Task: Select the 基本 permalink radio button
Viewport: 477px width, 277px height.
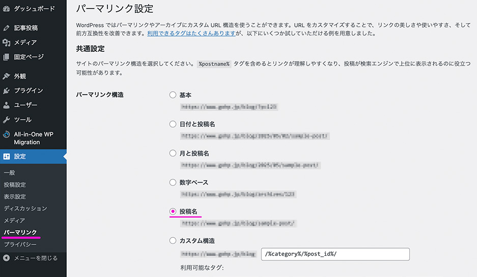Action: [x=173, y=95]
